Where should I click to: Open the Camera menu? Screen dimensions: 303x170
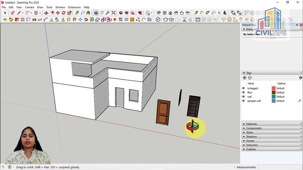point(29,7)
